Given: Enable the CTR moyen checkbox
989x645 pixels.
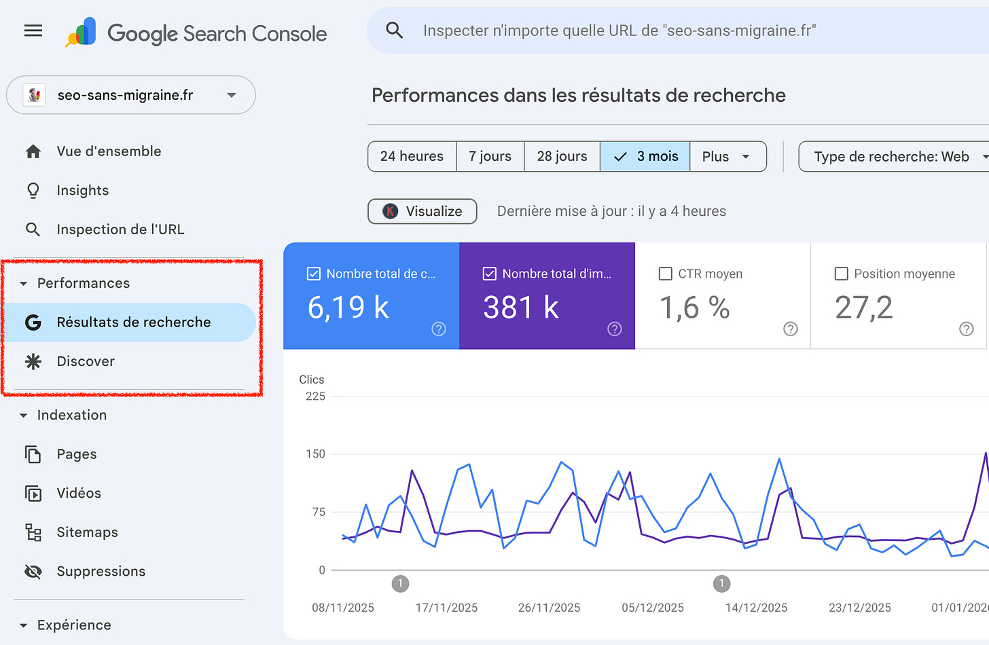Looking at the screenshot, I should (666, 274).
